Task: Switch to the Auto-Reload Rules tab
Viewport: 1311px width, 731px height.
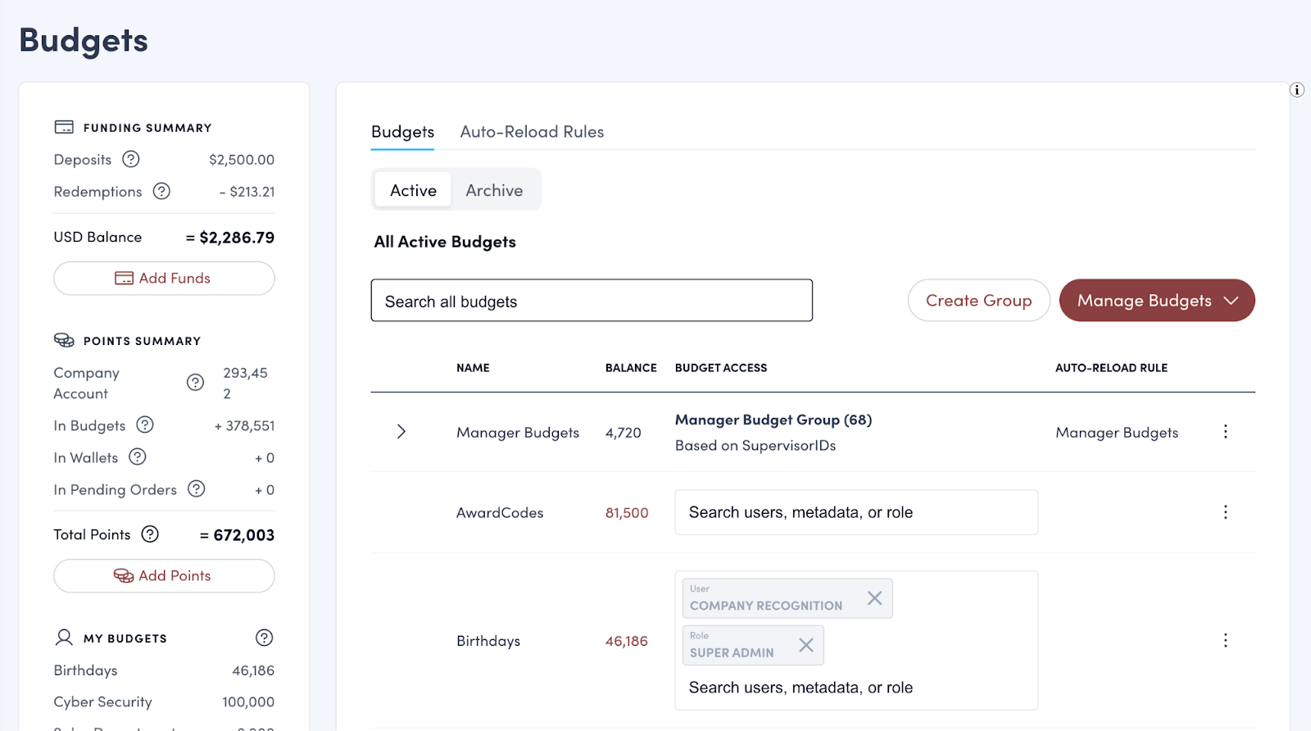Action: pos(532,132)
